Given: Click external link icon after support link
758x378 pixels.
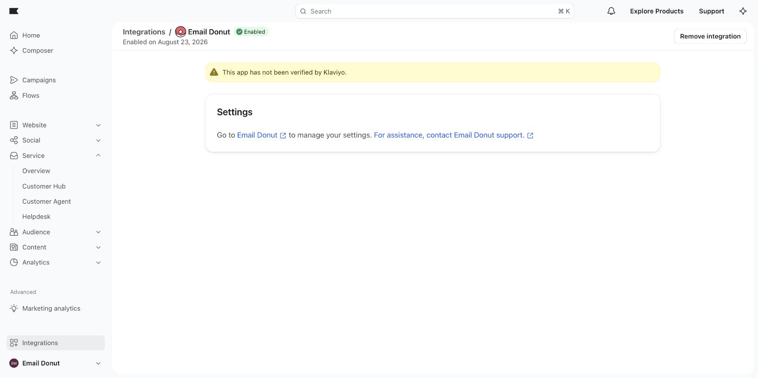Looking at the screenshot, I should click(x=530, y=136).
